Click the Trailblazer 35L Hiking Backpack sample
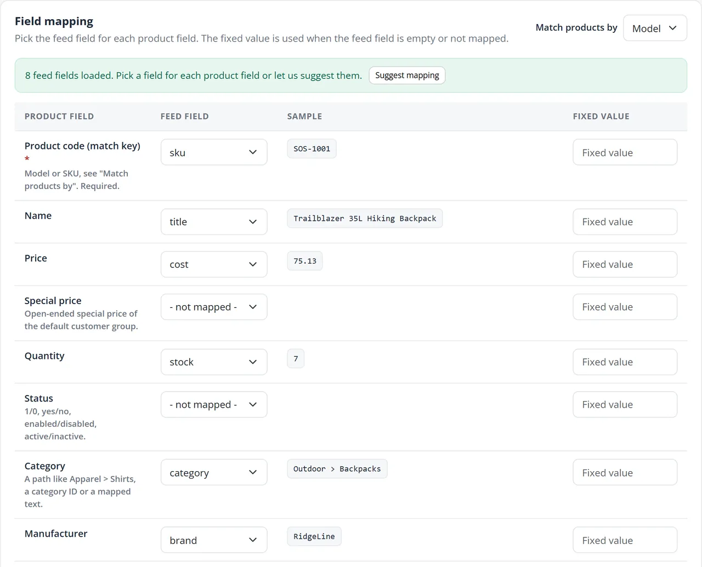702x567 pixels. pos(365,218)
